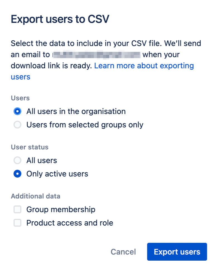
Task: Click the "Users from selected groups only" label text
Action: pyautogui.click(x=85, y=125)
